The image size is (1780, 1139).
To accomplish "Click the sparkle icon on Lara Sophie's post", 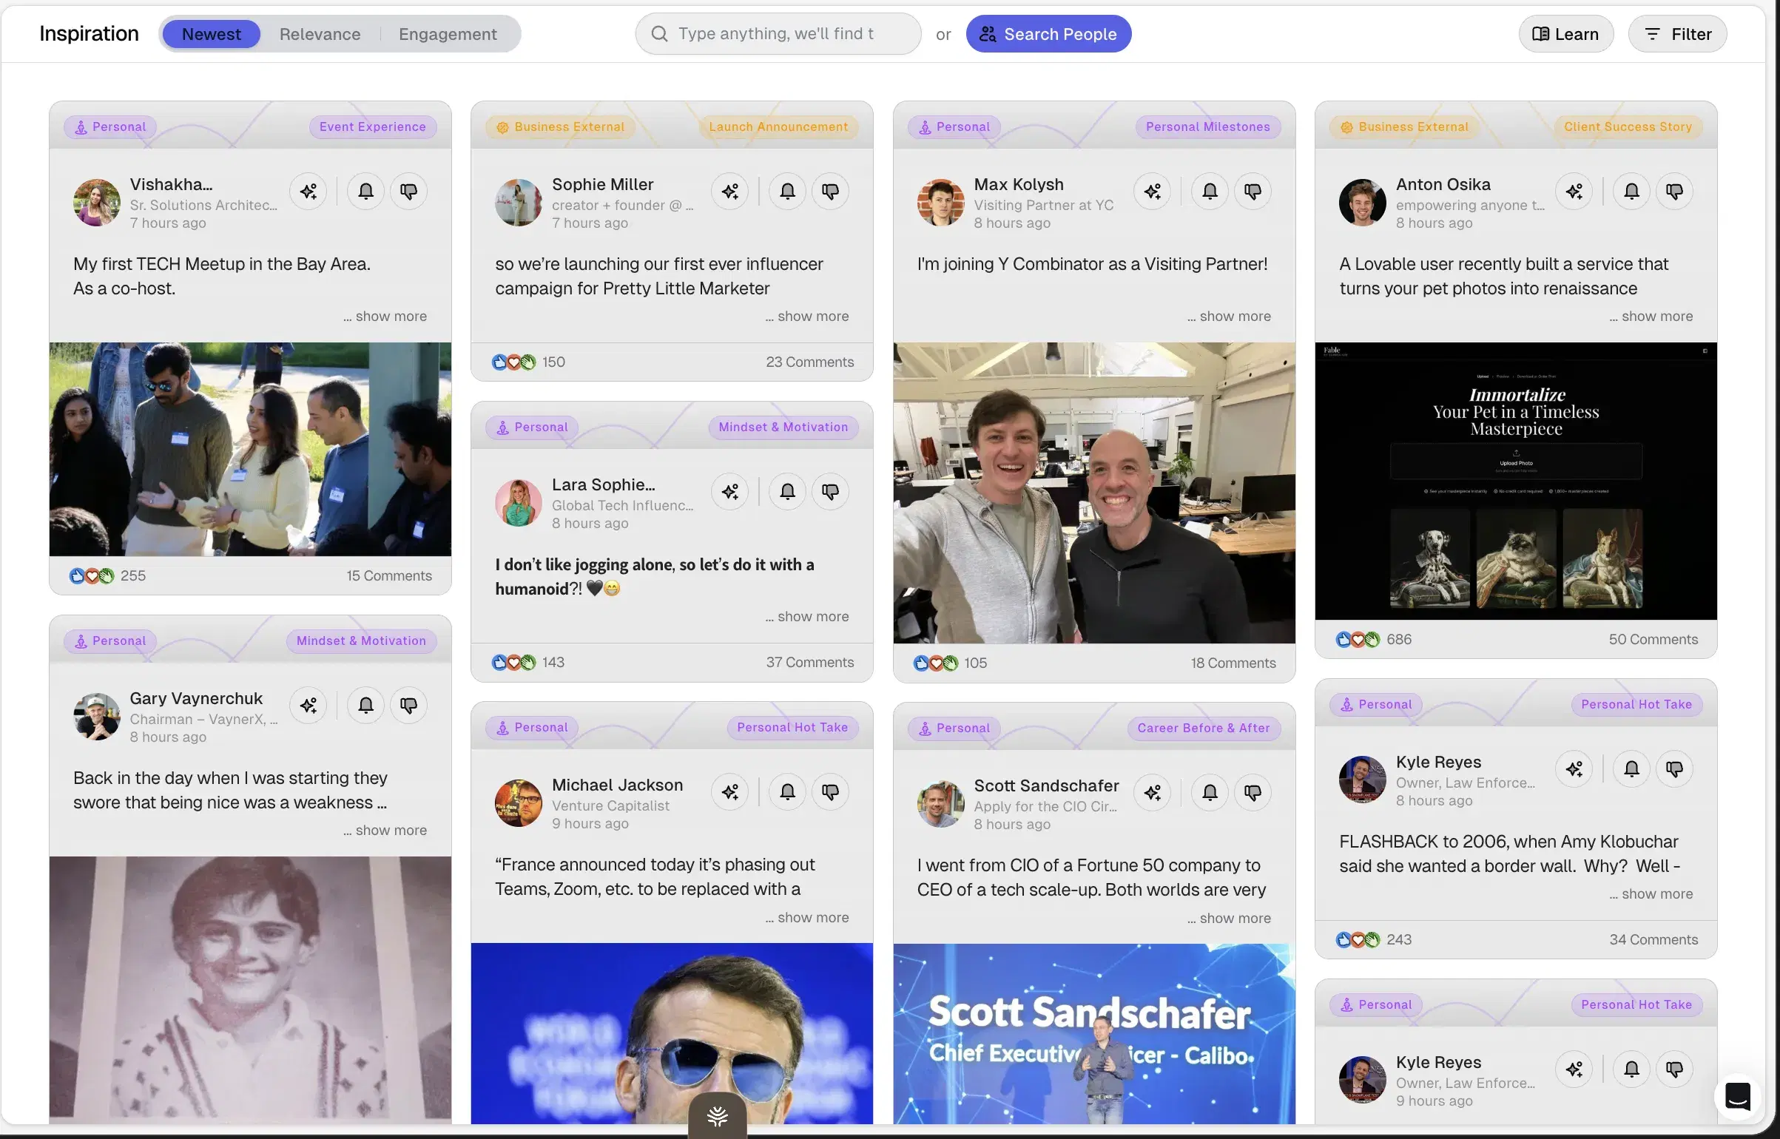I will pos(730,492).
